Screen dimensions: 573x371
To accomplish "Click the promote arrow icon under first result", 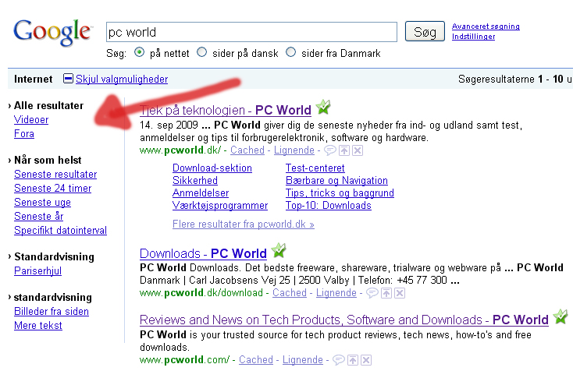I will coord(343,150).
